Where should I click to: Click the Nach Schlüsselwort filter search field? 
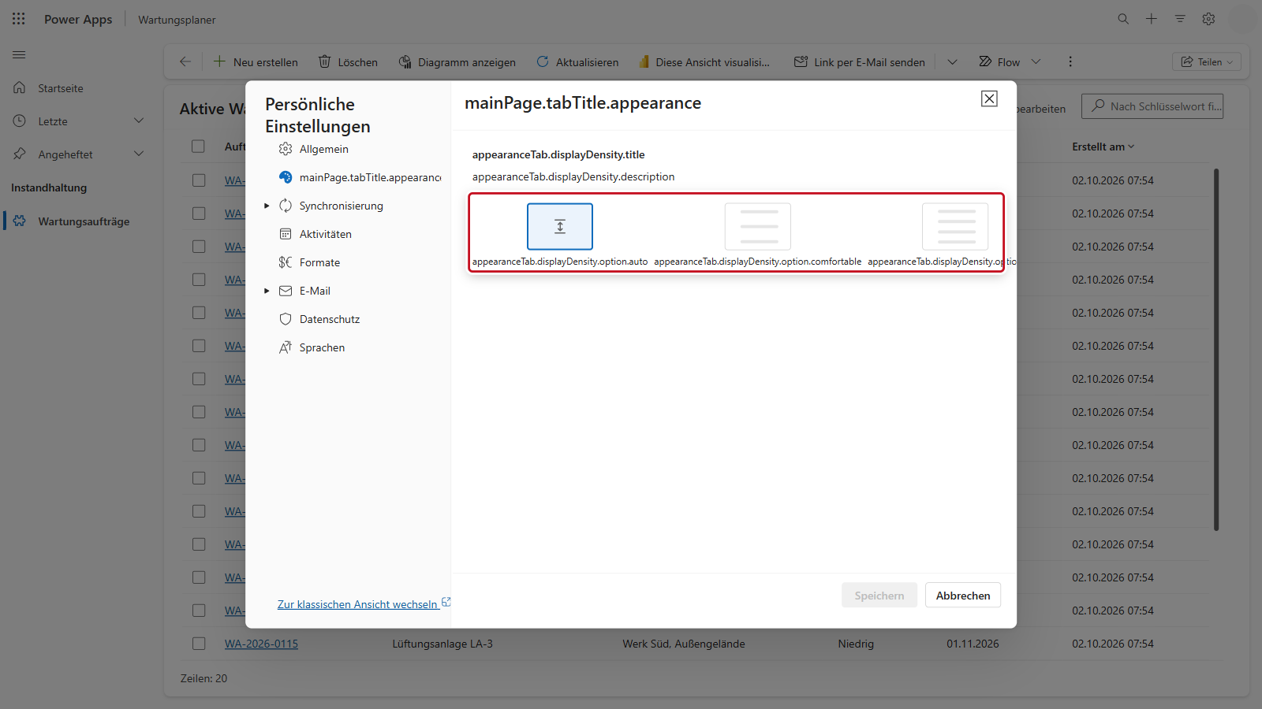pyautogui.click(x=1152, y=106)
